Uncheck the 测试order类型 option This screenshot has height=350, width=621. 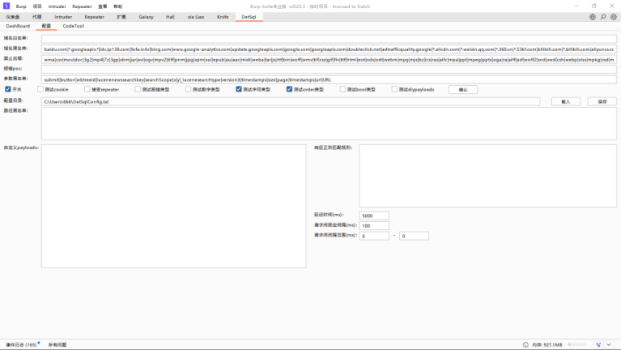point(289,89)
